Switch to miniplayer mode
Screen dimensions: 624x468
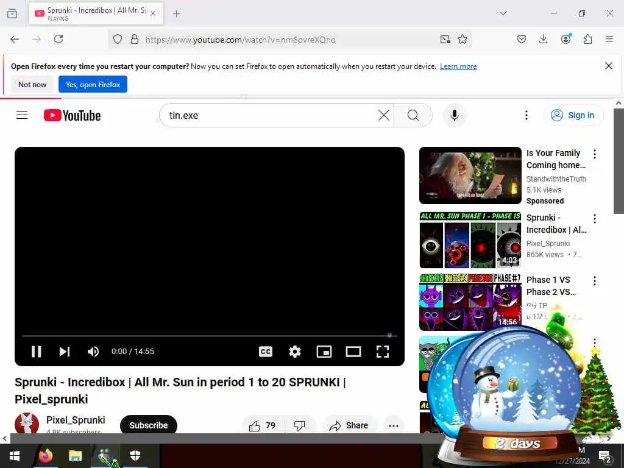point(324,352)
